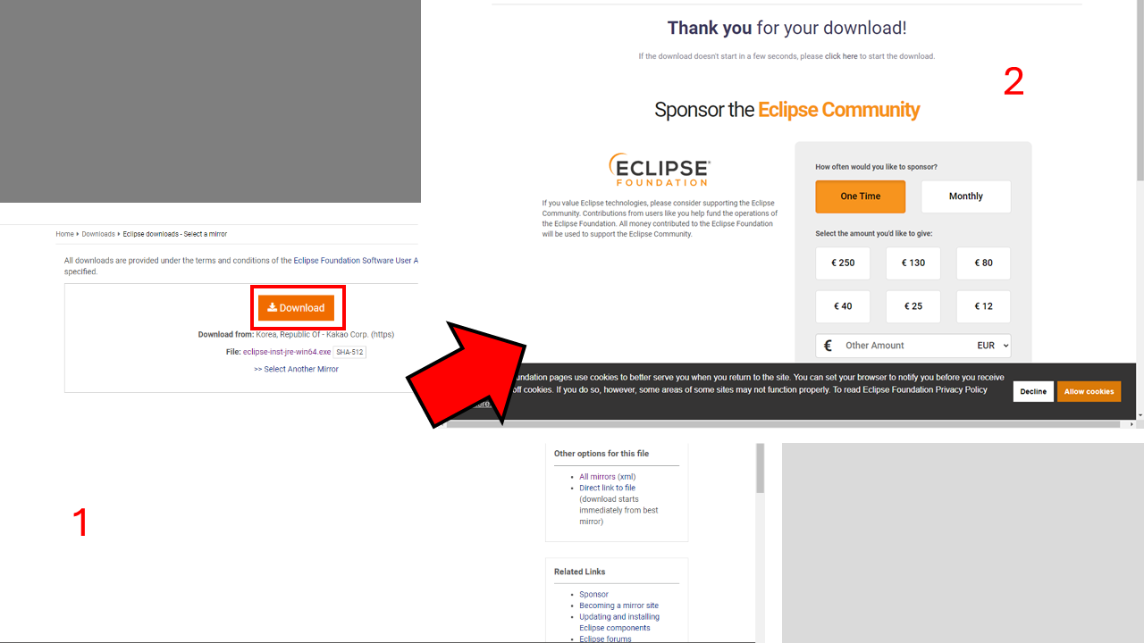Open the Becoming a mirror site link
This screenshot has width=1144, height=643.
tap(618, 605)
